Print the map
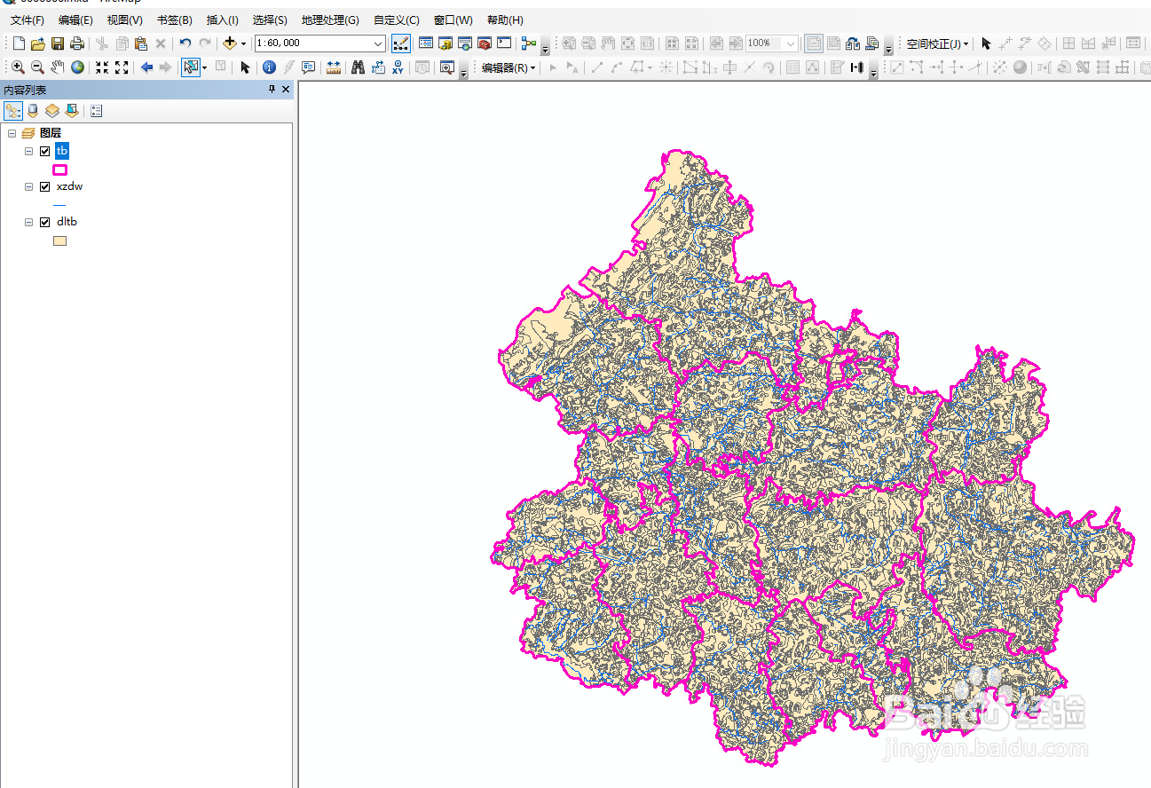The height and width of the screenshot is (788, 1151). (x=77, y=43)
